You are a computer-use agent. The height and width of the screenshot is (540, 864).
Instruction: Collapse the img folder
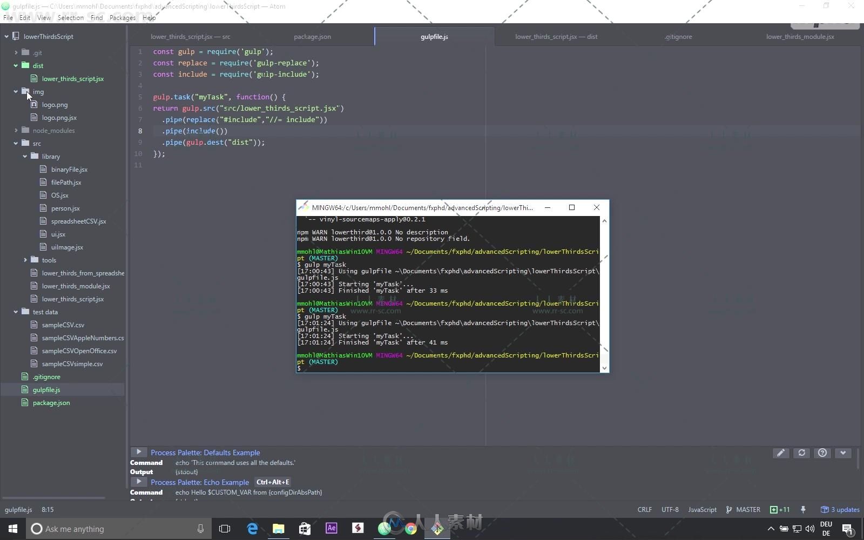(x=16, y=92)
